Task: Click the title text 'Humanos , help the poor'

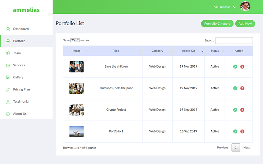Action: (x=116, y=88)
